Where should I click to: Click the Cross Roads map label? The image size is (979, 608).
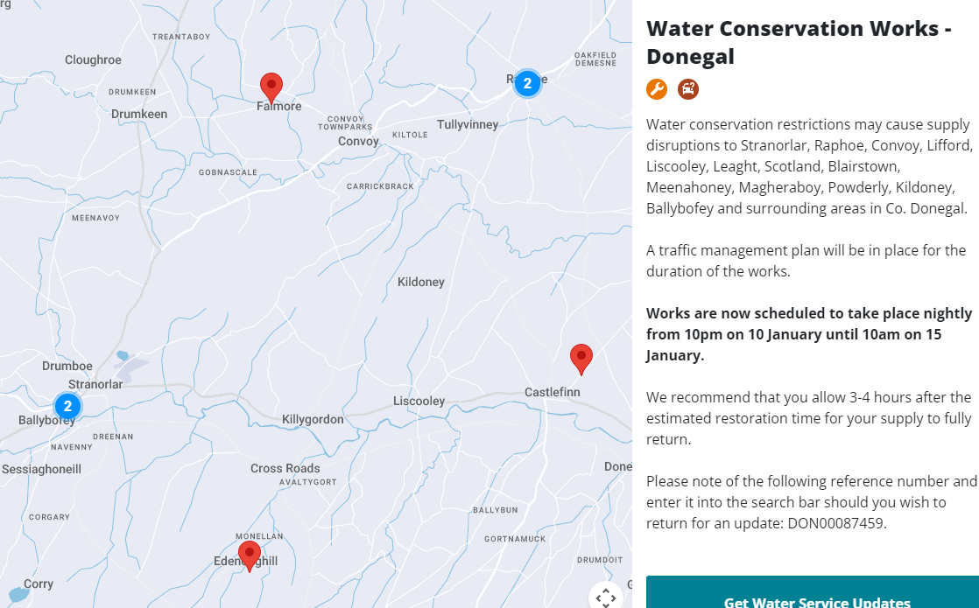tap(285, 468)
